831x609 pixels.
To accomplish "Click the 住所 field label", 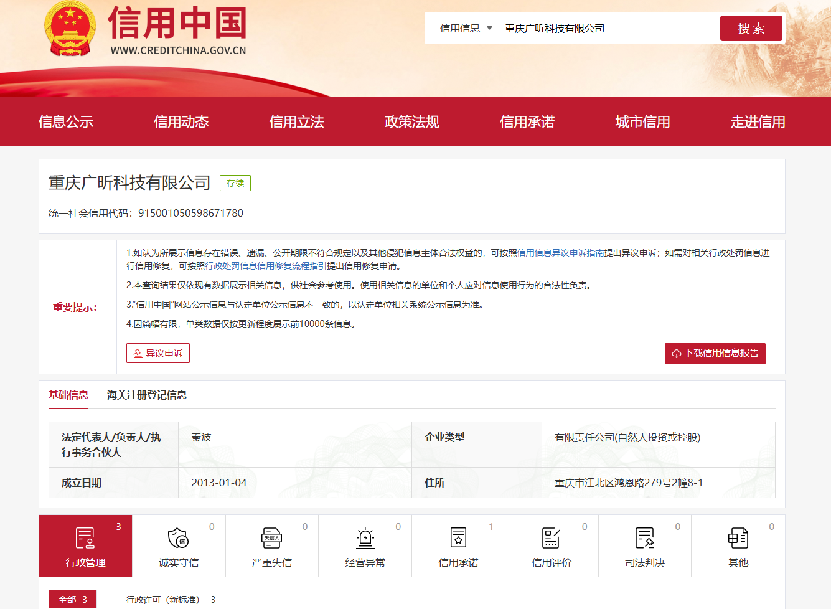I will pyautogui.click(x=434, y=483).
